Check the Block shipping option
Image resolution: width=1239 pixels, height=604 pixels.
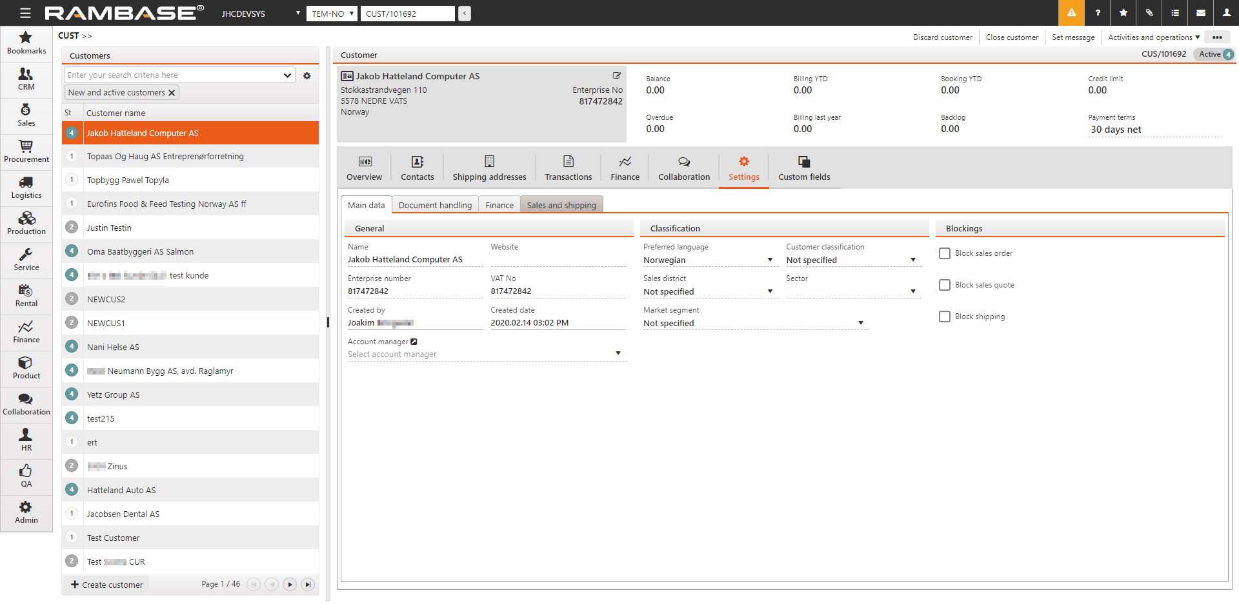coord(945,317)
